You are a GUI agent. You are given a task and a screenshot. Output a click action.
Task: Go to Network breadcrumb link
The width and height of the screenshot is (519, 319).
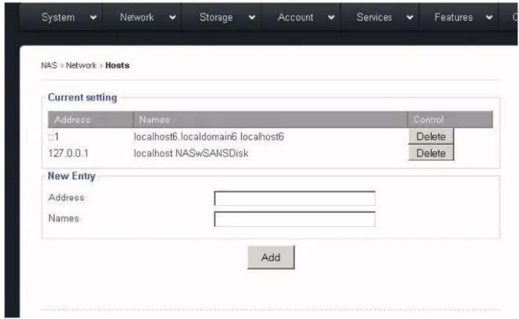coord(81,65)
